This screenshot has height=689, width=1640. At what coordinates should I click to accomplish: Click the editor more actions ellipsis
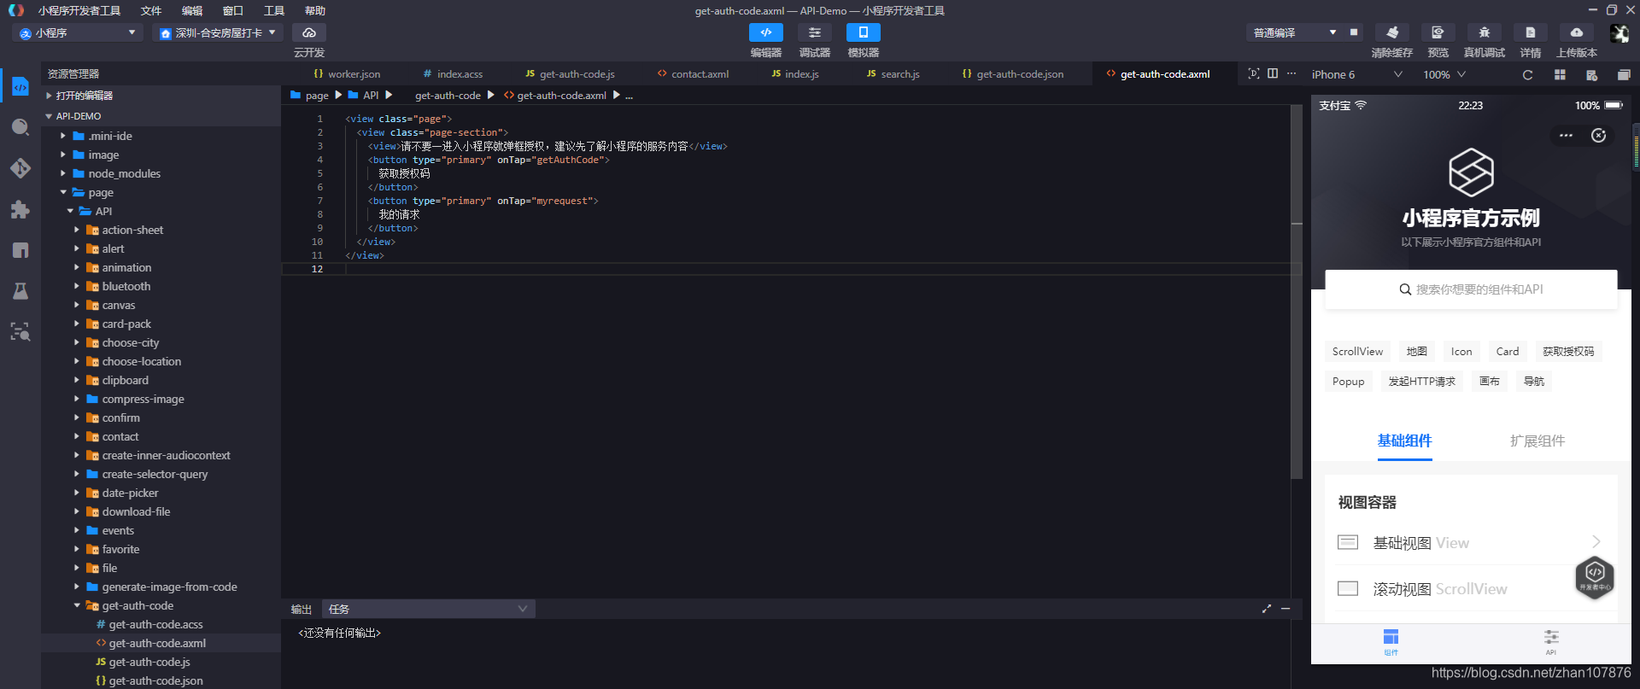coord(1291,73)
